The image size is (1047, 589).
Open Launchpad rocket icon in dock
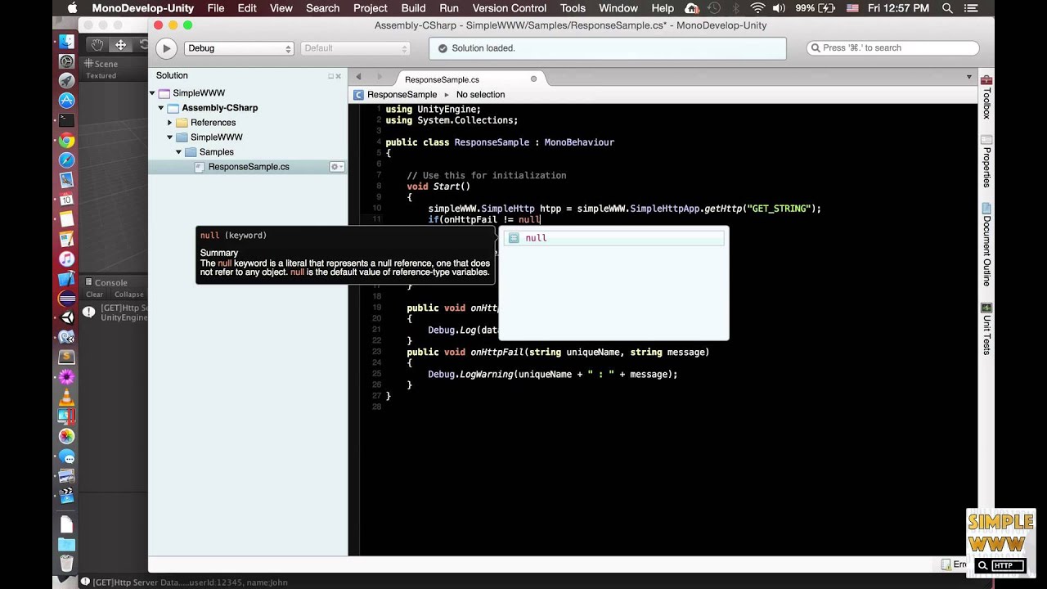(67, 81)
